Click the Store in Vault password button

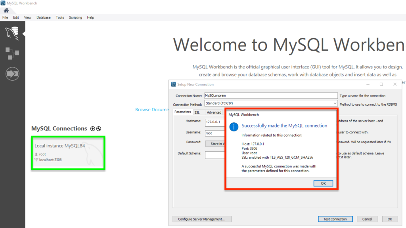[215, 144]
